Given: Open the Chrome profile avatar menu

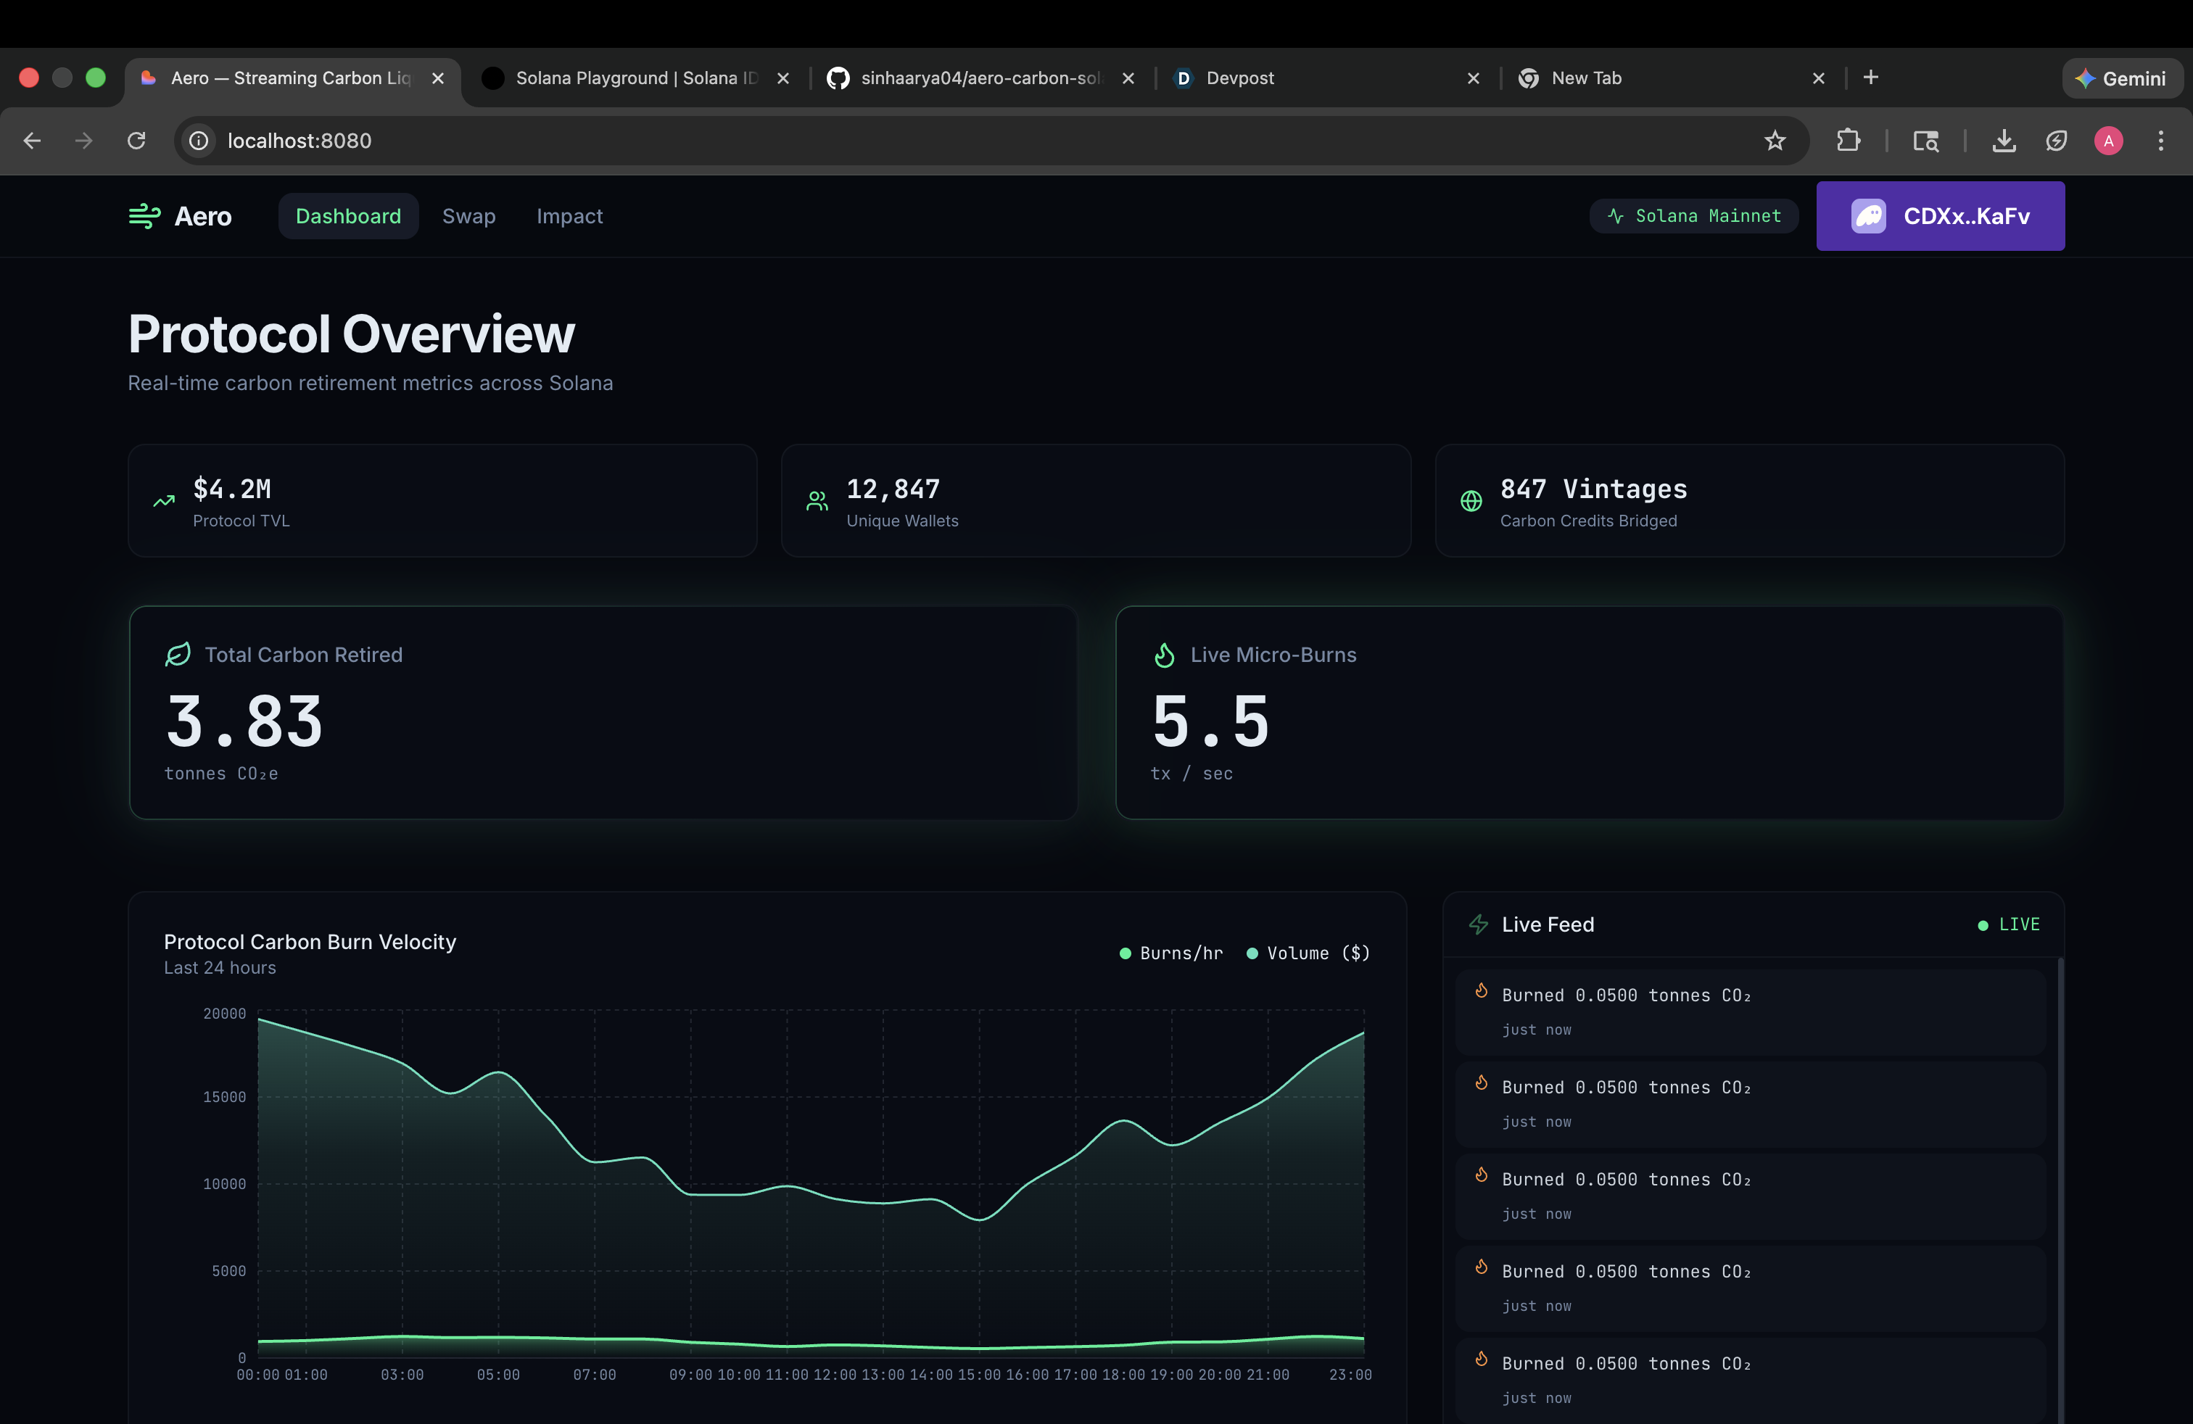Looking at the screenshot, I should pos(2108,141).
